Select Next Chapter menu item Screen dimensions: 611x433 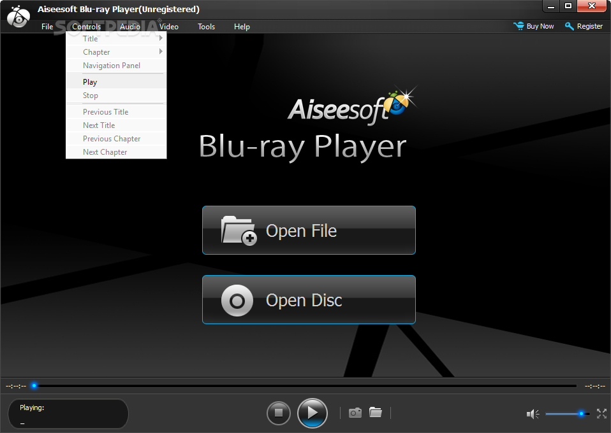[116, 152]
